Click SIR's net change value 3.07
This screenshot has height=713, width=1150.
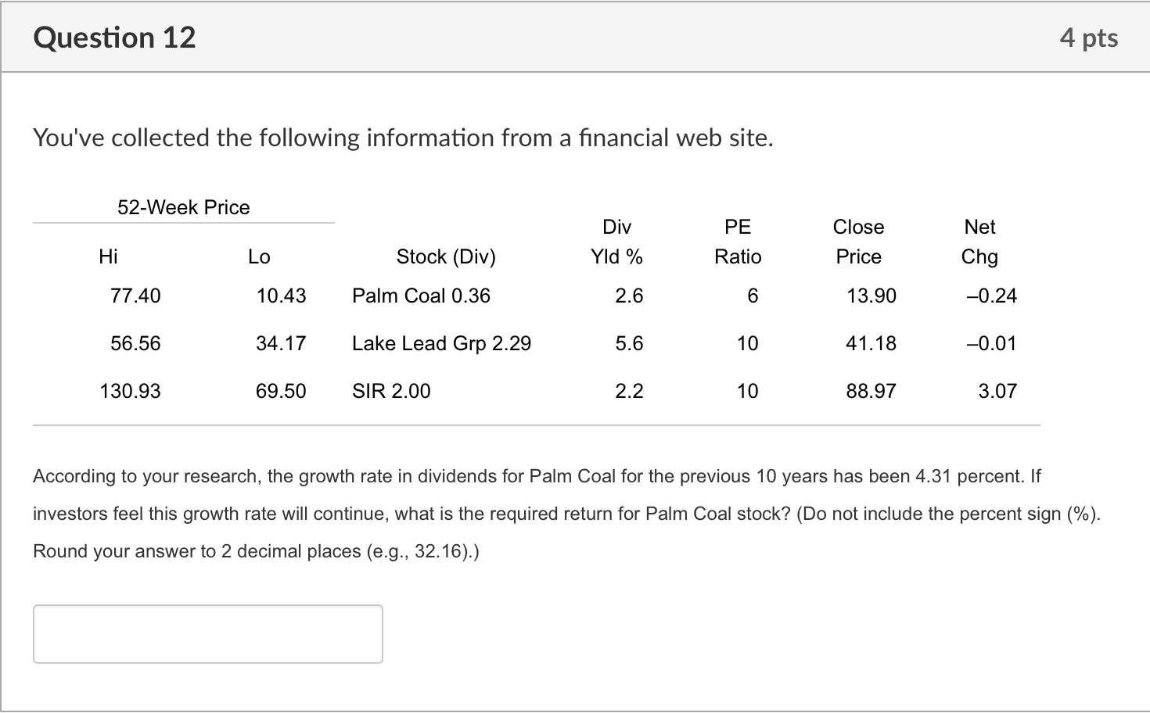pos(997,391)
